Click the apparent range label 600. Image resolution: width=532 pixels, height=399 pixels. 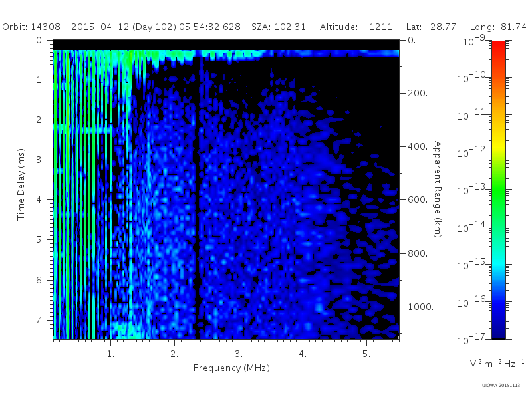pos(418,200)
